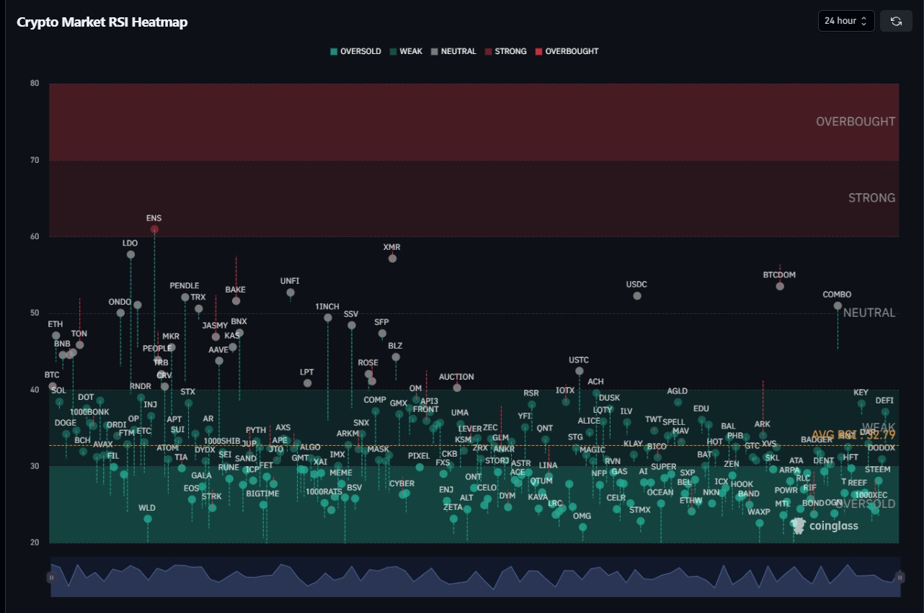Toggle the NEUTRAL legend series
Screen dimensions: 924x613
coord(453,51)
